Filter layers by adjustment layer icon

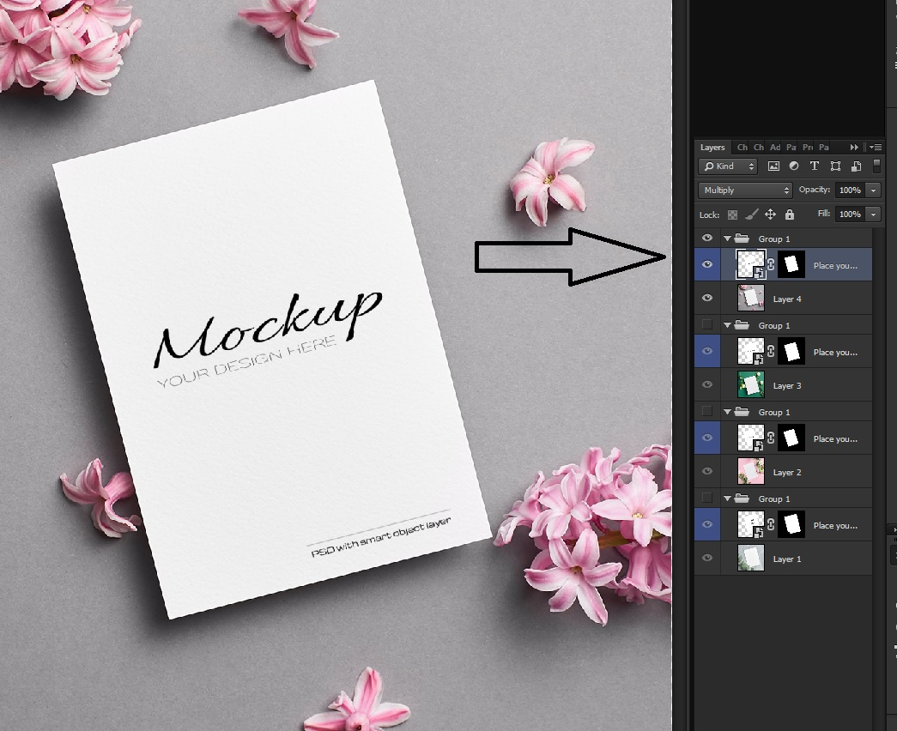[794, 166]
